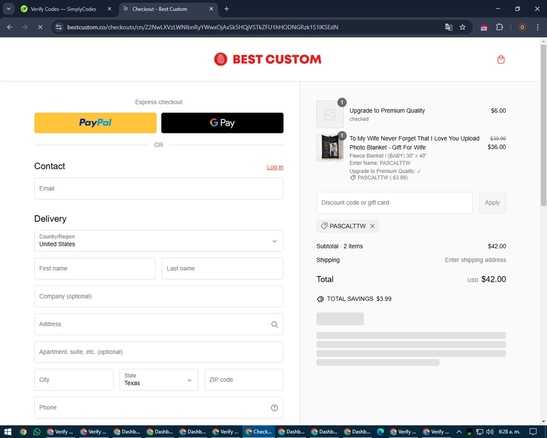This screenshot has width=547, height=438.
Task: Click the Total Savings tag icon
Action: pos(320,299)
